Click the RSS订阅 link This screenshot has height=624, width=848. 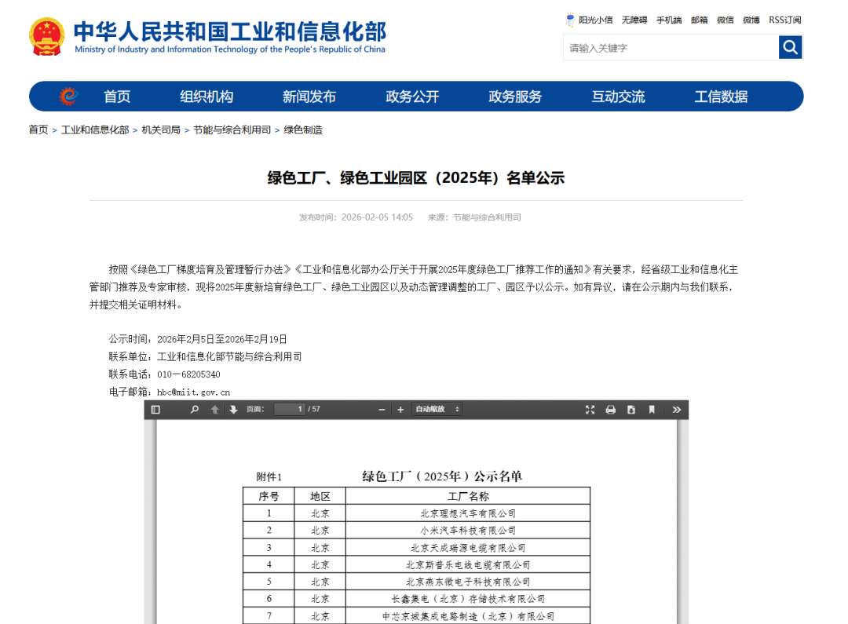pos(785,20)
